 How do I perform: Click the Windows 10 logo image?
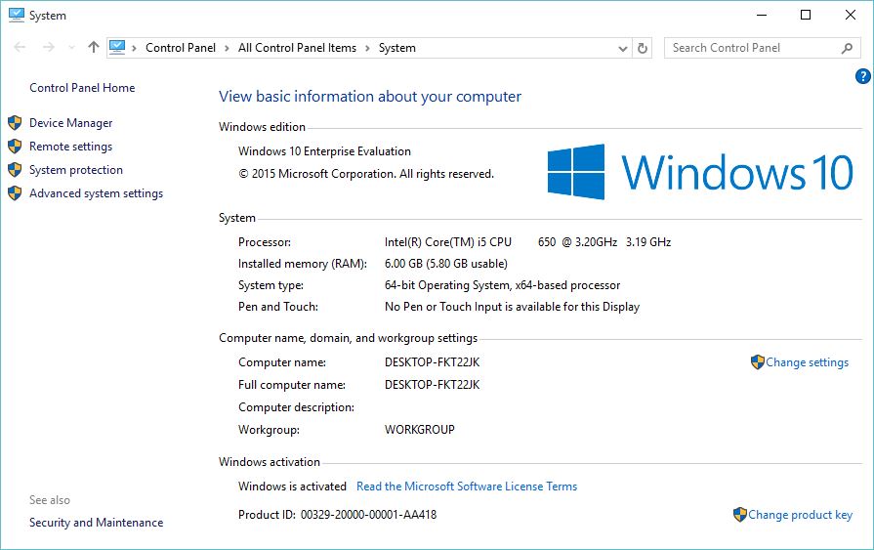700,172
